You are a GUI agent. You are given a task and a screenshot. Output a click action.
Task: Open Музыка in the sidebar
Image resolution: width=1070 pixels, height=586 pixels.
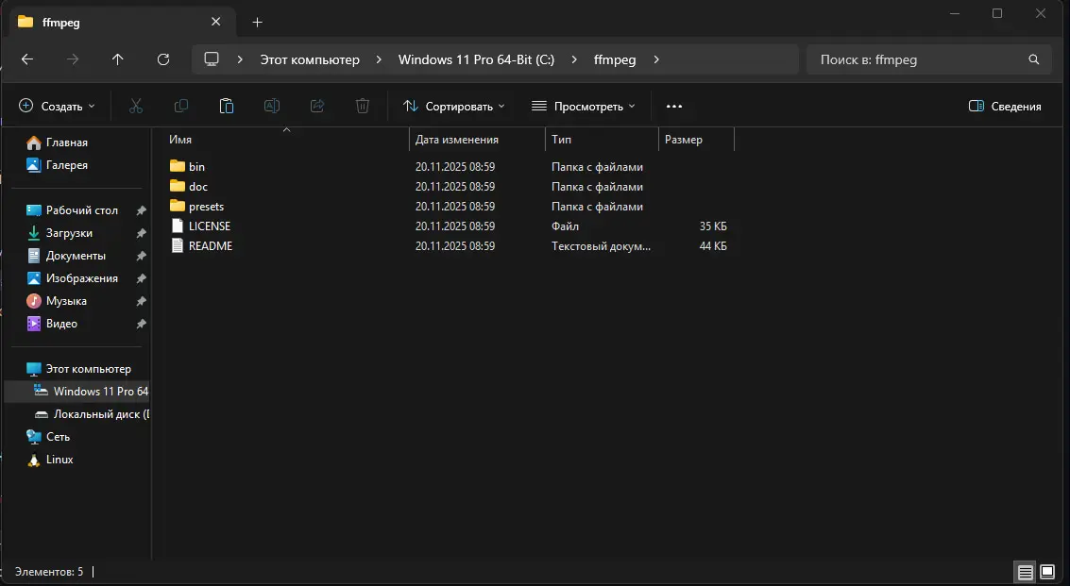[66, 301]
